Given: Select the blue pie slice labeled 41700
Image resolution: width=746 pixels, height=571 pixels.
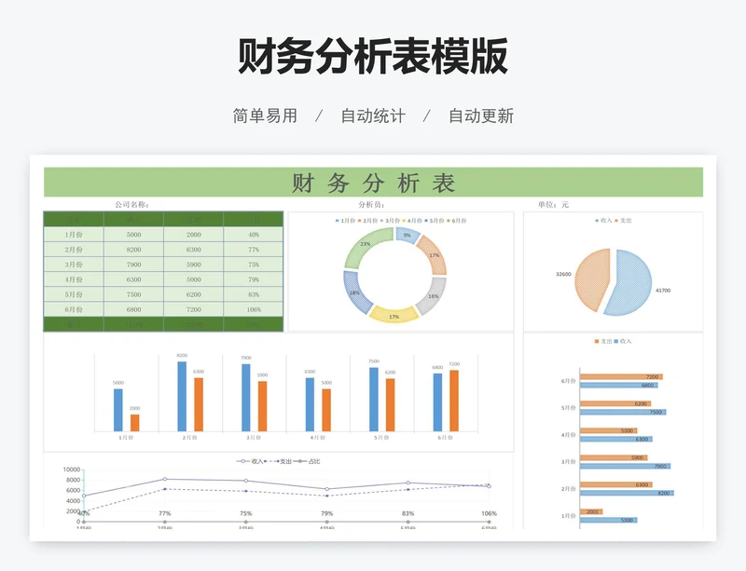Looking at the screenshot, I should tap(630, 283).
